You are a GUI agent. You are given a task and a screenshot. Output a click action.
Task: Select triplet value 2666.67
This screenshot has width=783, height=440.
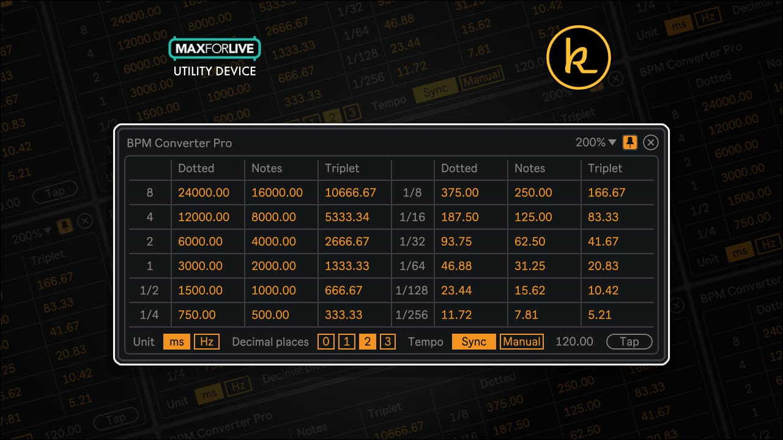click(347, 241)
